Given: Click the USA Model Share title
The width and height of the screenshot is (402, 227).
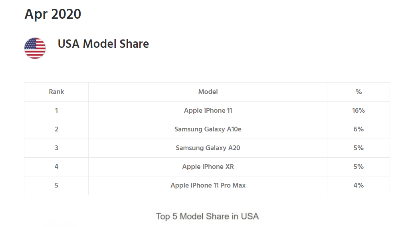Looking at the screenshot, I should pyautogui.click(x=103, y=44).
